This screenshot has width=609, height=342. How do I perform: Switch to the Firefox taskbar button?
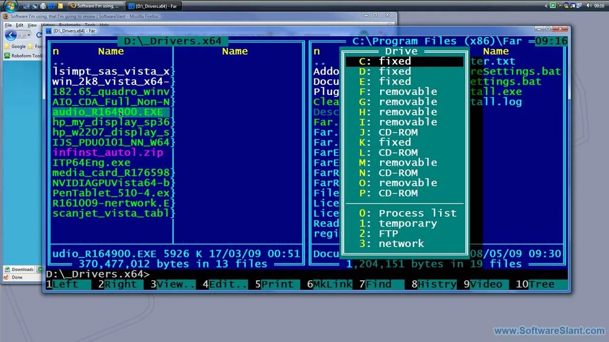pyautogui.click(x=95, y=6)
